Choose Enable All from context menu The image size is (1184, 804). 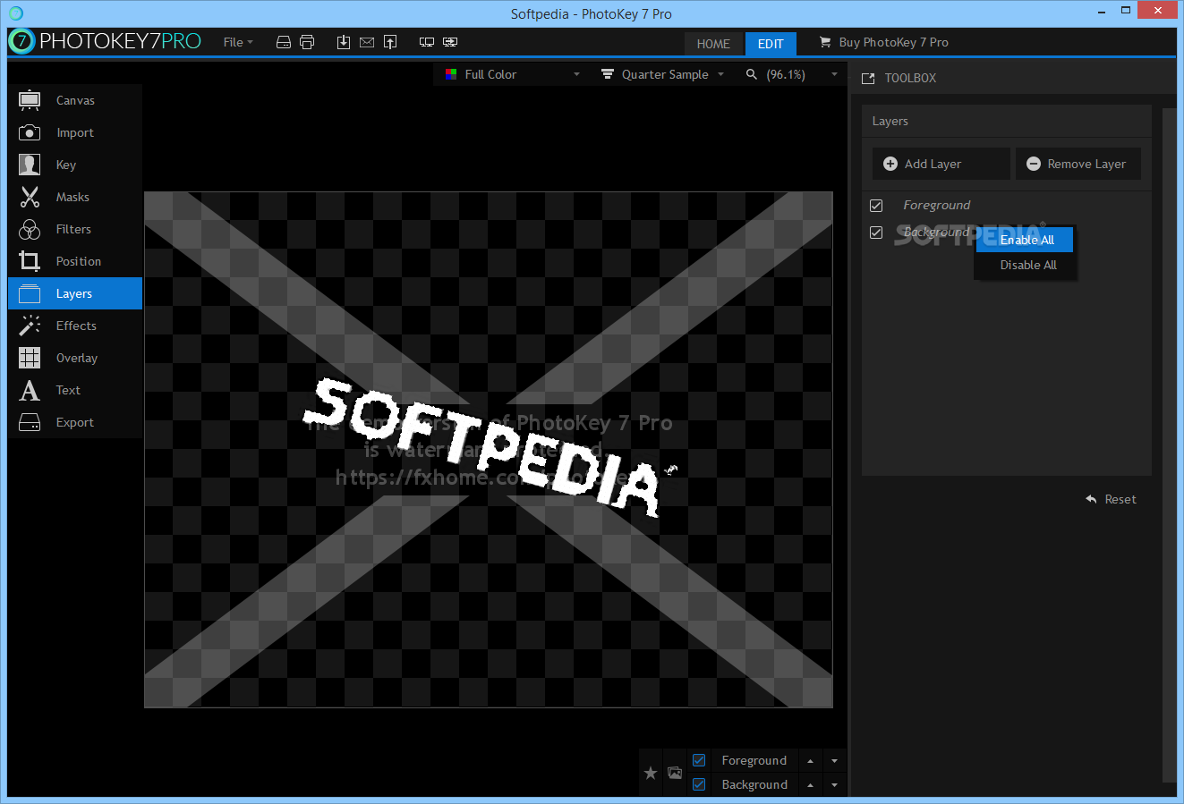point(1025,240)
